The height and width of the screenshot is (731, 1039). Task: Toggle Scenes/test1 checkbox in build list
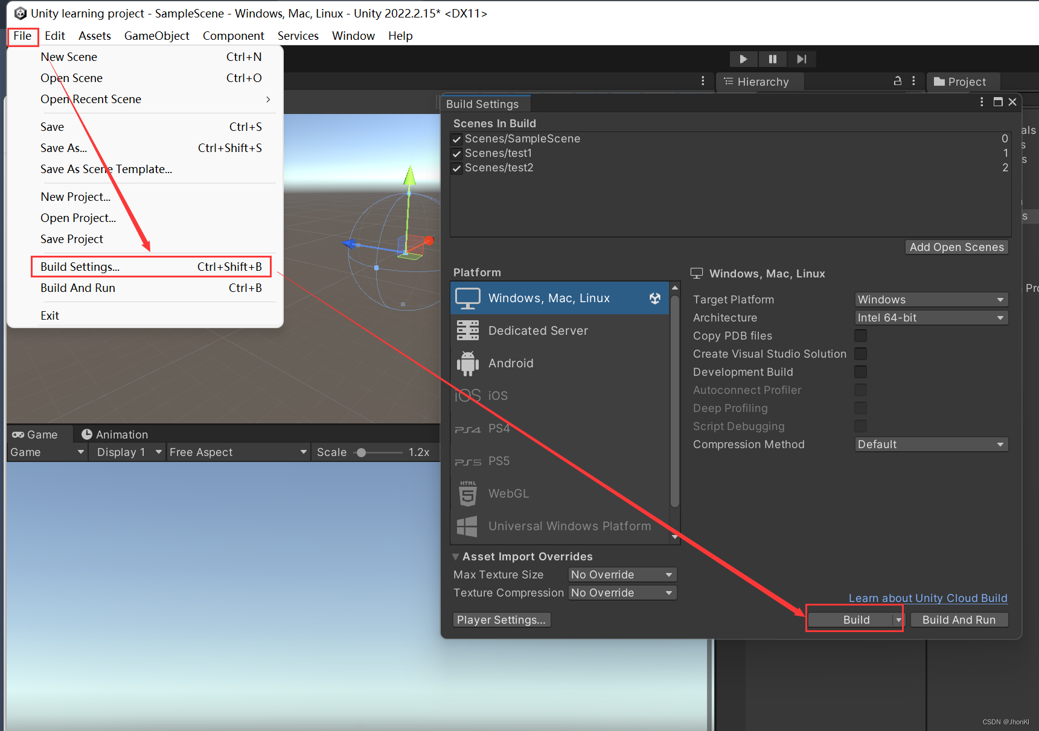(457, 154)
